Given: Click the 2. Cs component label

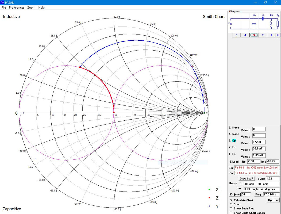Looking at the screenshot, I should [232, 147].
